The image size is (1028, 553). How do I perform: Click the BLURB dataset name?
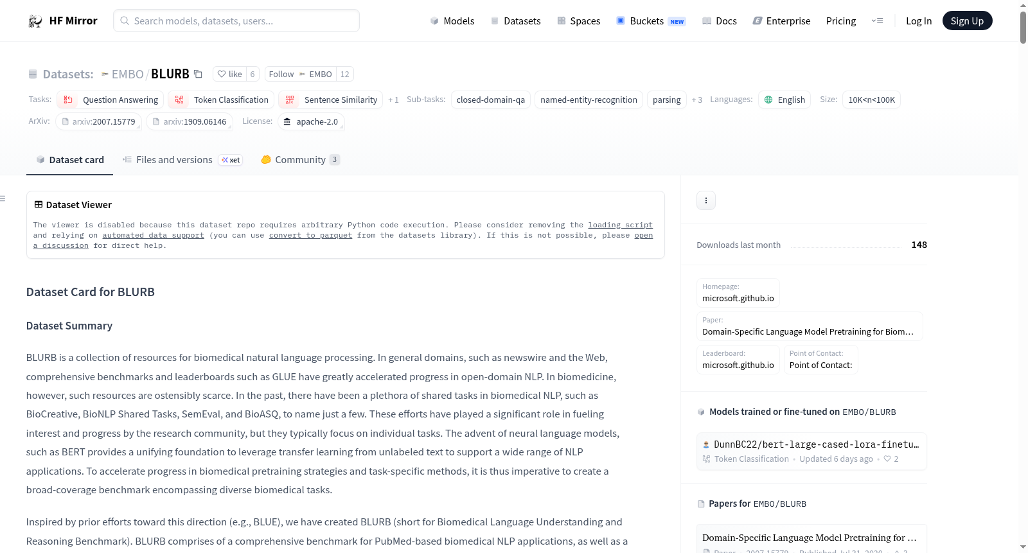(x=170, y=75)
